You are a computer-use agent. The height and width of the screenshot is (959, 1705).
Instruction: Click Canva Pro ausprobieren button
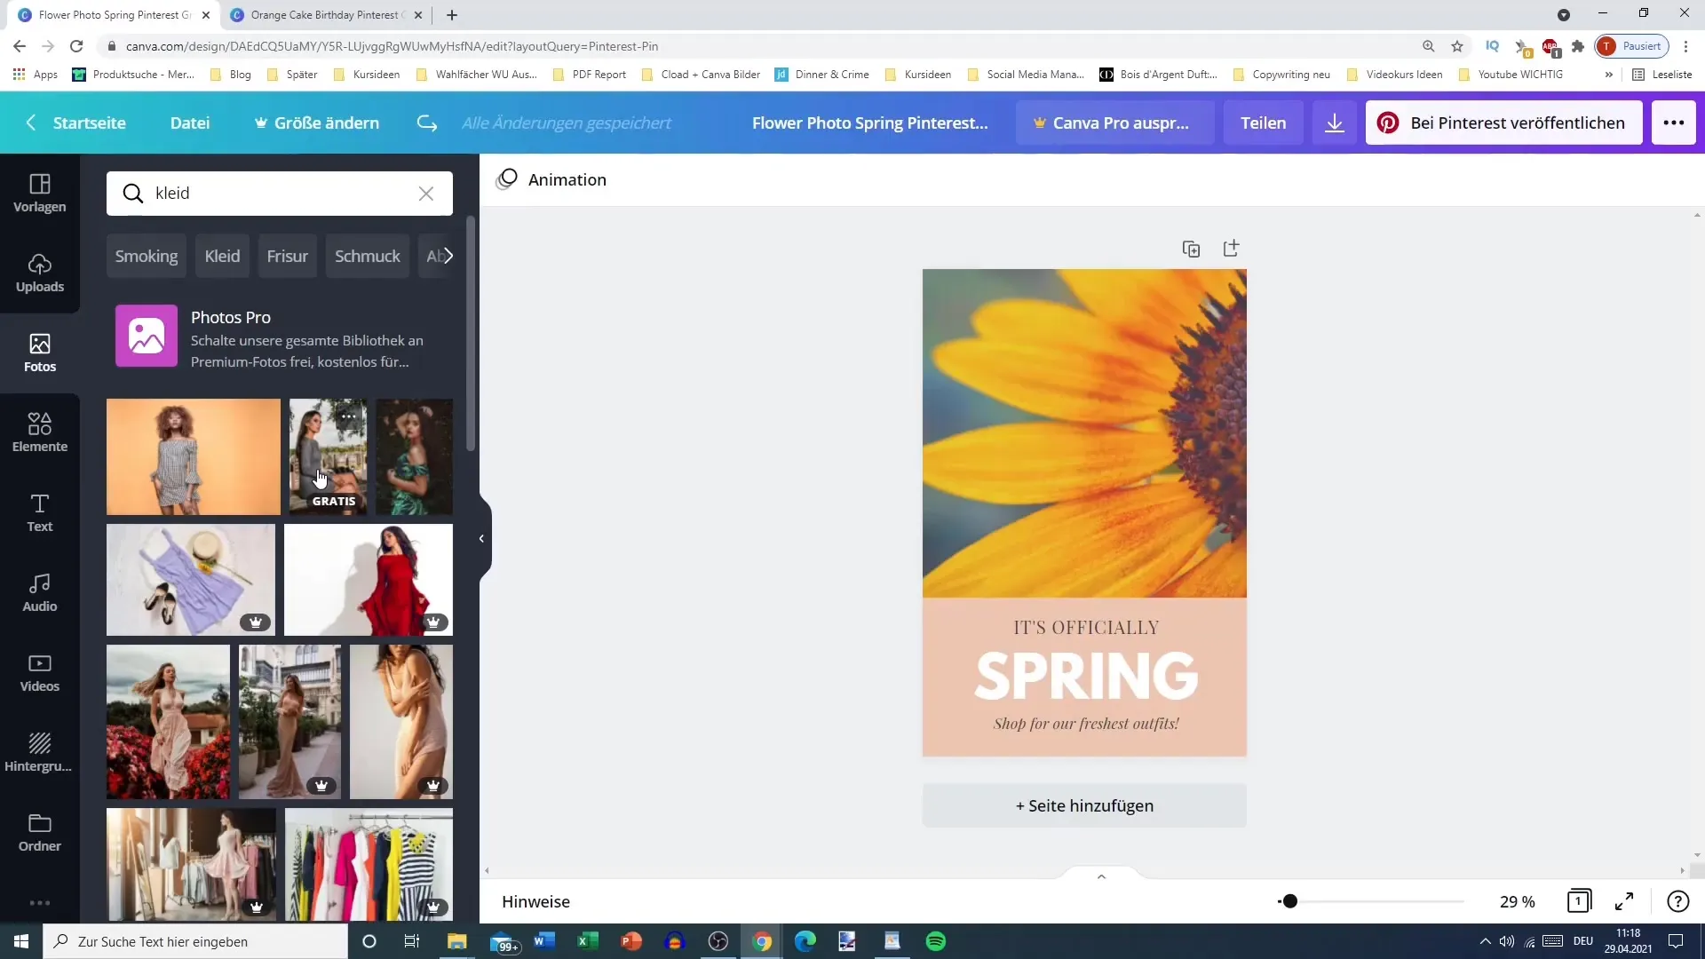coord(1114,123)
